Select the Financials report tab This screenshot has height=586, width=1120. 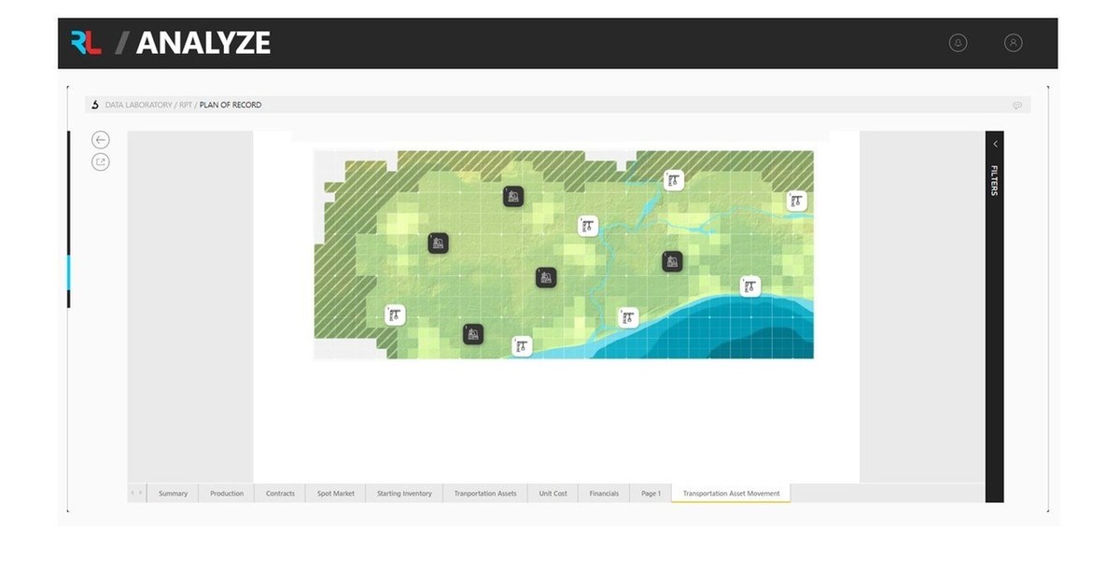pos(604,493)
